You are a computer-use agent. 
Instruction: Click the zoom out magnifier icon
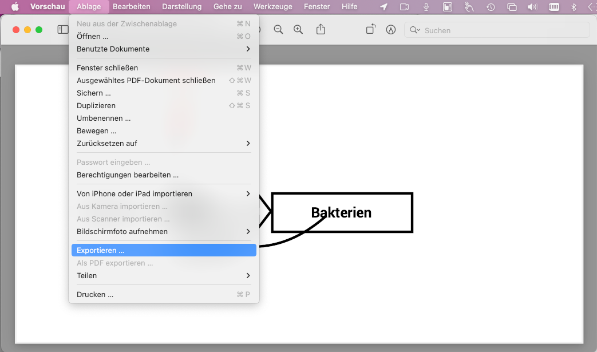pos(278,30)
